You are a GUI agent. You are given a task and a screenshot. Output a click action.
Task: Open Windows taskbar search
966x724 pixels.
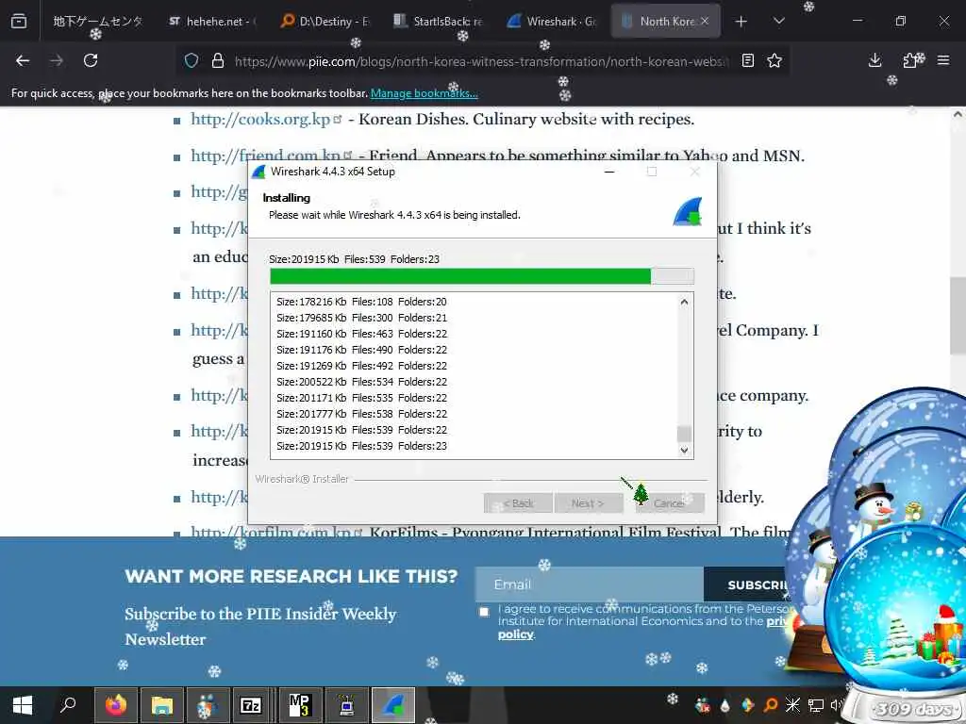pos(68,705)
